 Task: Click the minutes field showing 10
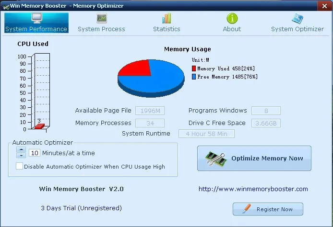tap(35, 153)
